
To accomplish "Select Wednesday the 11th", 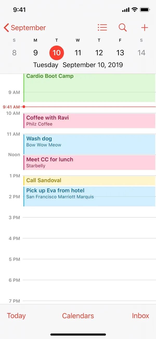I will [78, 52].
